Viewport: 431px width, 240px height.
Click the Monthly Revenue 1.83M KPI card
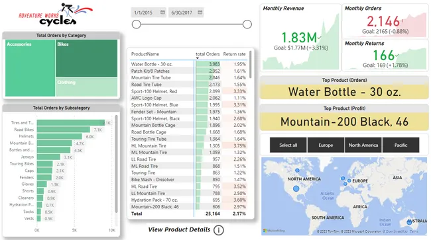[300, 38]
